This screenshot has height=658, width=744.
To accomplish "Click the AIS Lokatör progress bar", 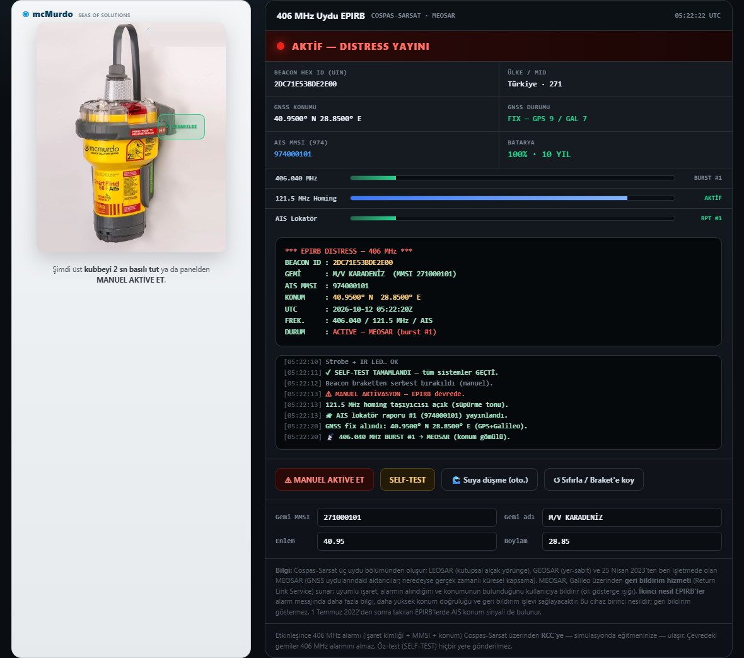I will point(513,218).
